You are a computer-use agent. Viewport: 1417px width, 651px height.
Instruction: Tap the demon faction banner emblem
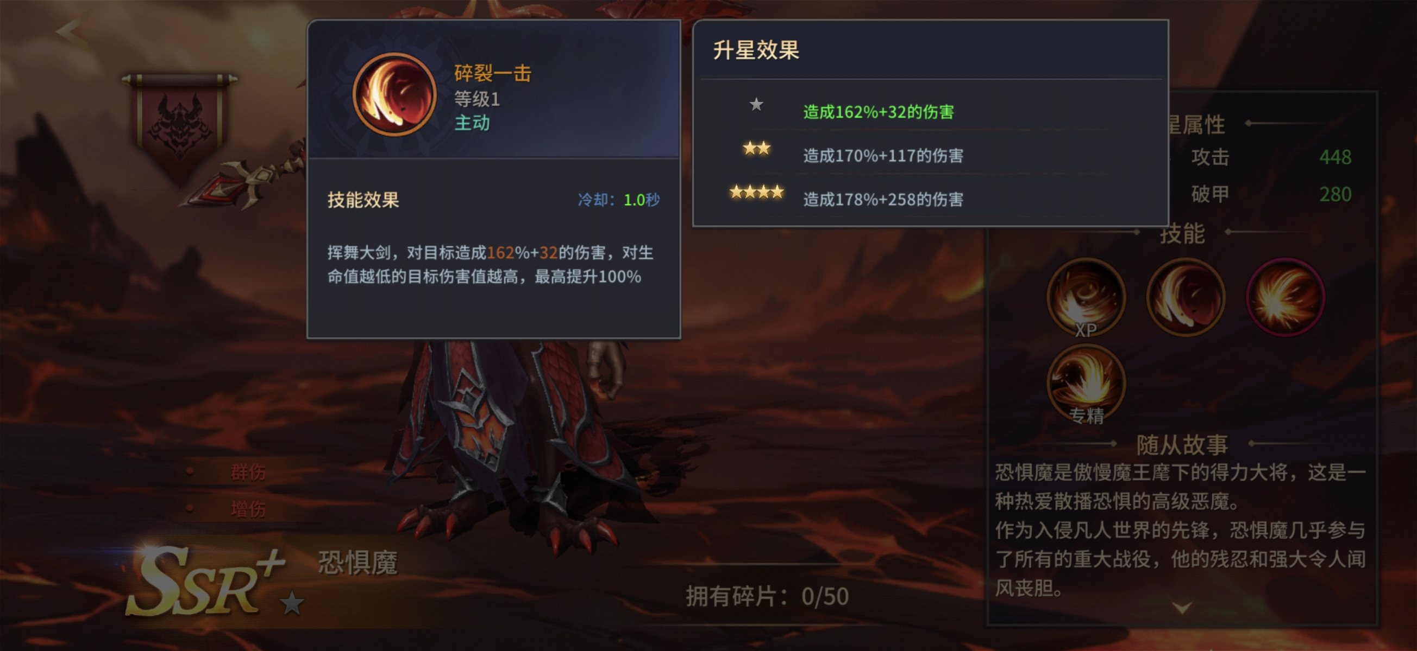click(179, 128)
